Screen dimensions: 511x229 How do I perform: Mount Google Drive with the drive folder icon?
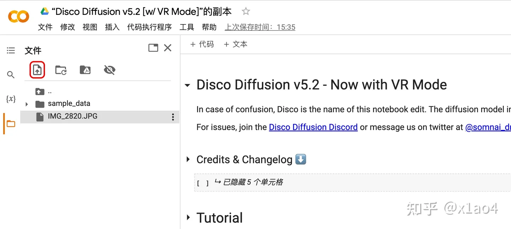(85, 70)
